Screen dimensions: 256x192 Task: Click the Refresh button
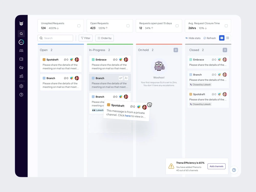coord(210,38)
